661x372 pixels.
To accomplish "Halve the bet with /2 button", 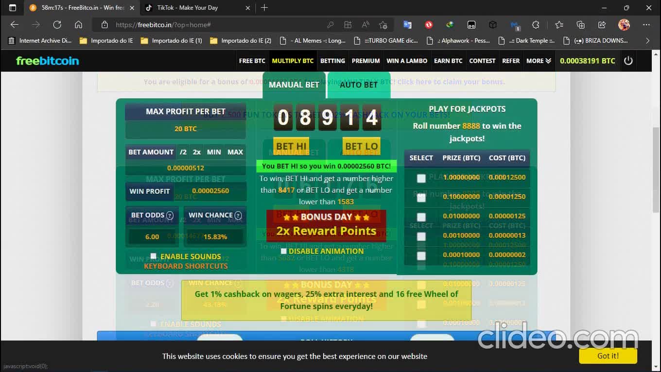I will [x=183, y=152].
